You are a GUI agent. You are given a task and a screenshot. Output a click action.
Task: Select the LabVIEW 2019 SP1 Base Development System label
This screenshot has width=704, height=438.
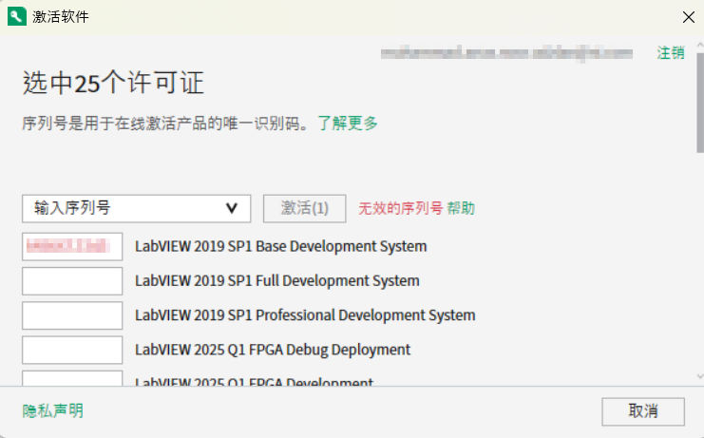coord(280,247)
